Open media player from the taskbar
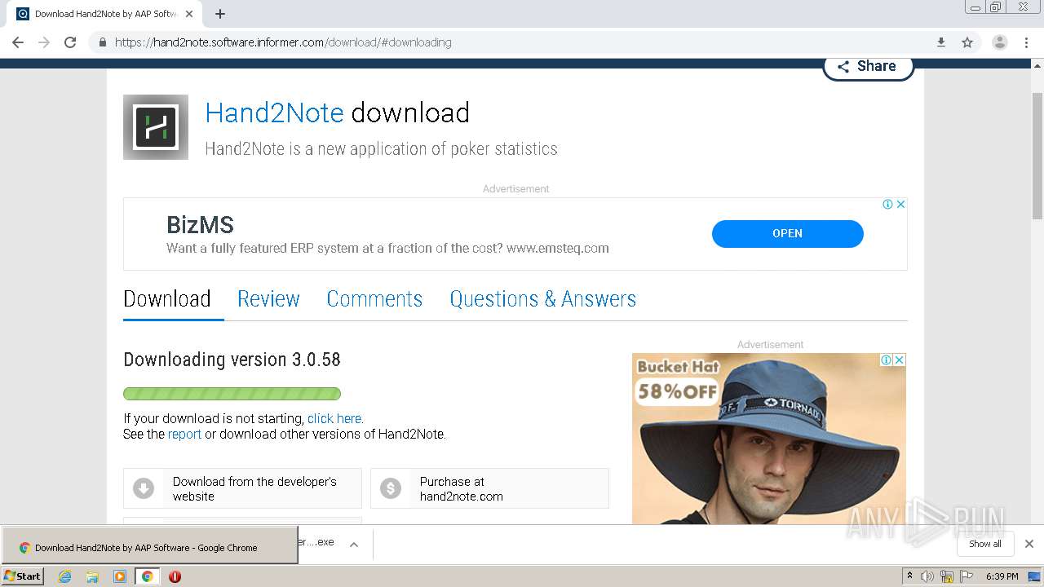Image resolution: width=1044 pixels, height=587 pixels. coord(120,576)
